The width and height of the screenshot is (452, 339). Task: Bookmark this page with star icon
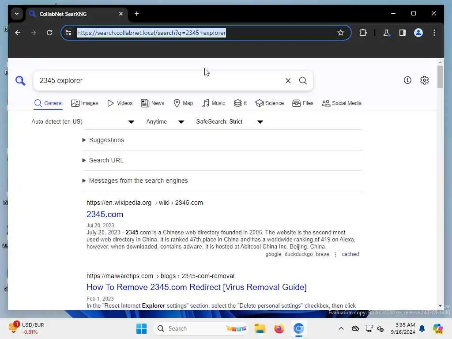coord(341,33)
